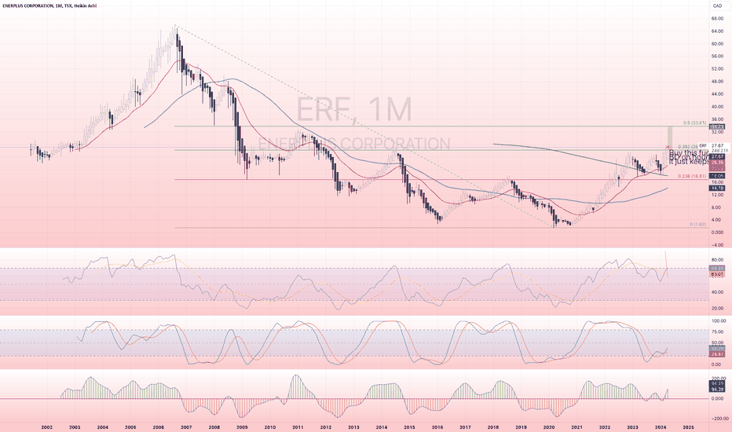This screenshot has height=432, width=732.
Task: Click the 100.00 stochastic scale label
Action: [x=718, y=320]
